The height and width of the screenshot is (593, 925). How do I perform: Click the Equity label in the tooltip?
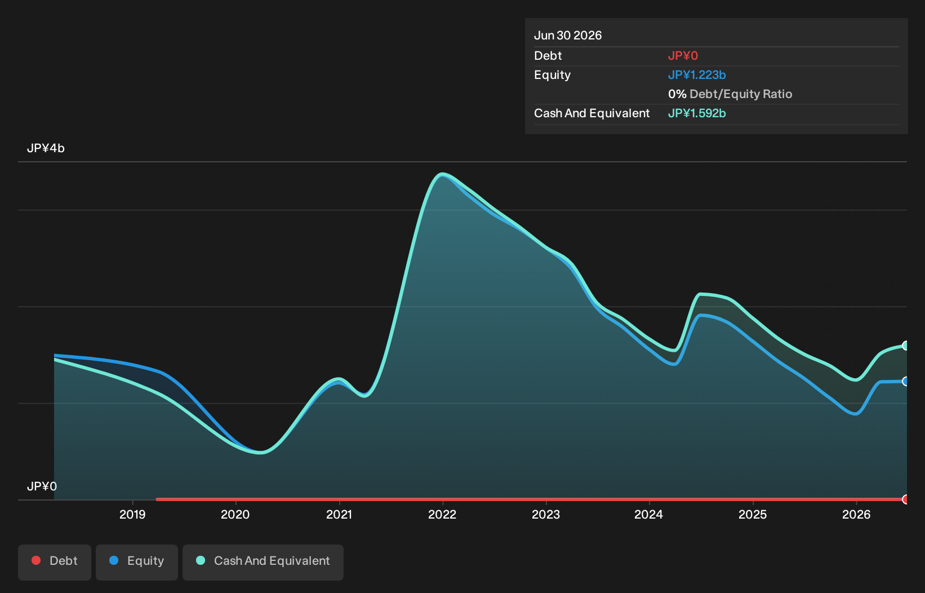pos(552,75)
